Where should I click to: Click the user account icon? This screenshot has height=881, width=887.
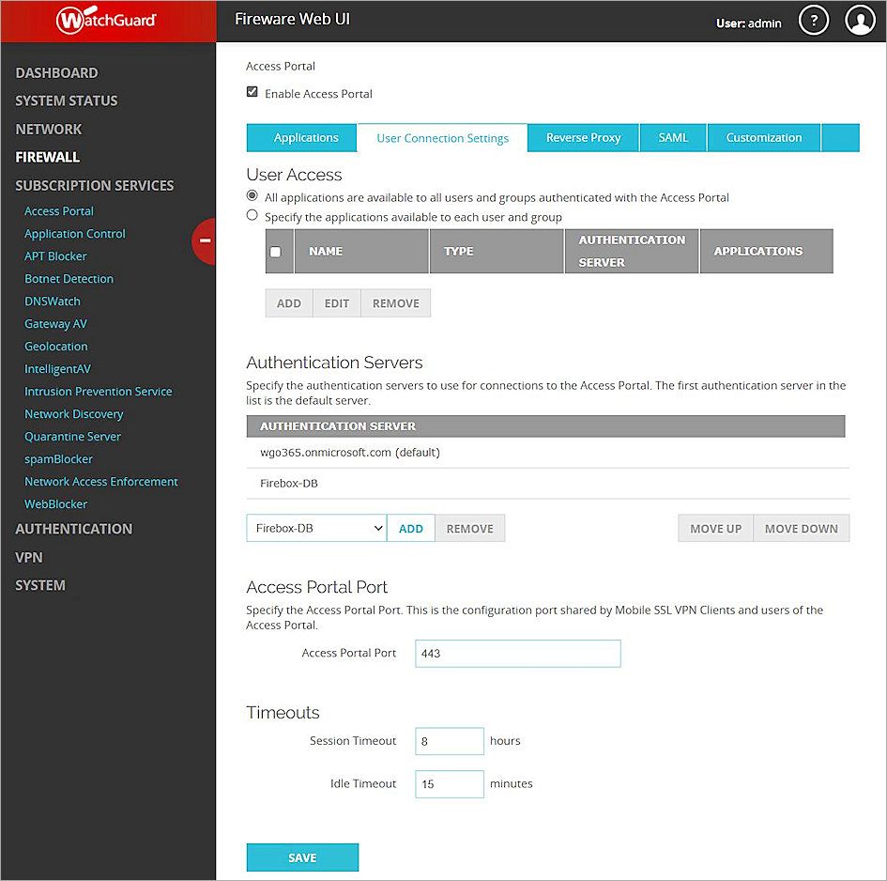860,20
